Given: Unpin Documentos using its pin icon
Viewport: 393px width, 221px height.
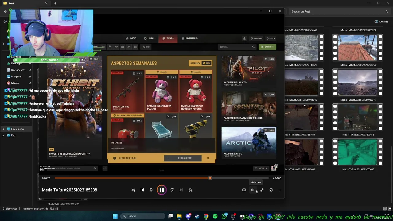Looking at the screenshot, I should click(x=30, y=70).
